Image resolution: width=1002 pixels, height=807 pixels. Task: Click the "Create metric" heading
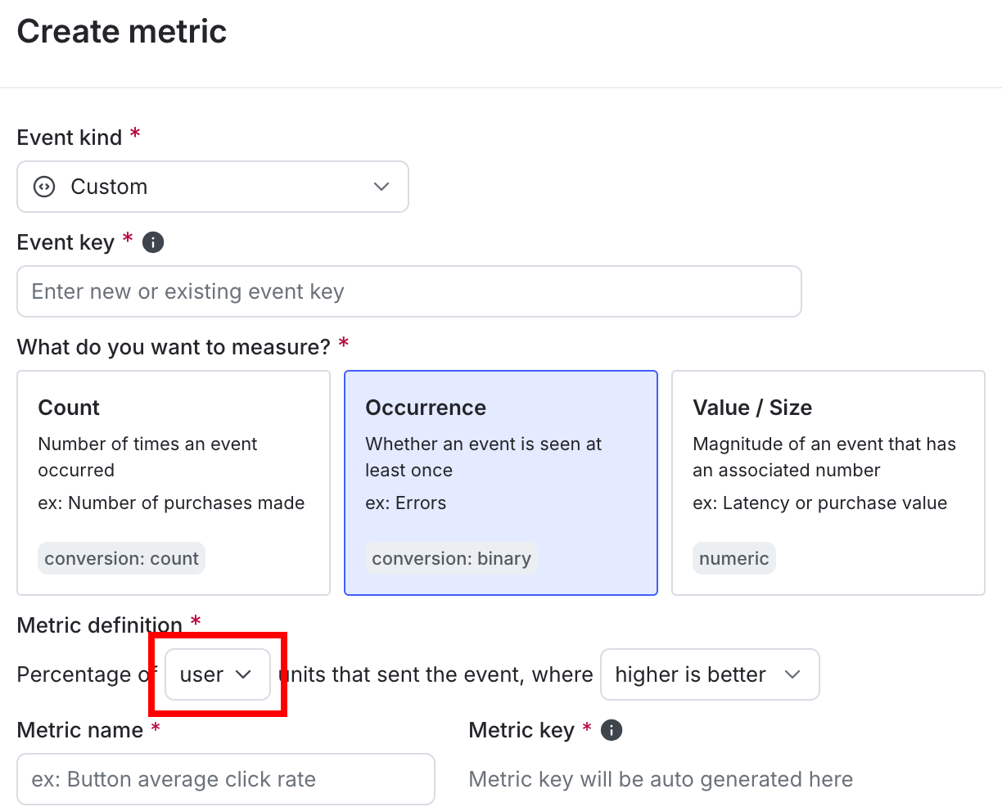pos(122,31)
